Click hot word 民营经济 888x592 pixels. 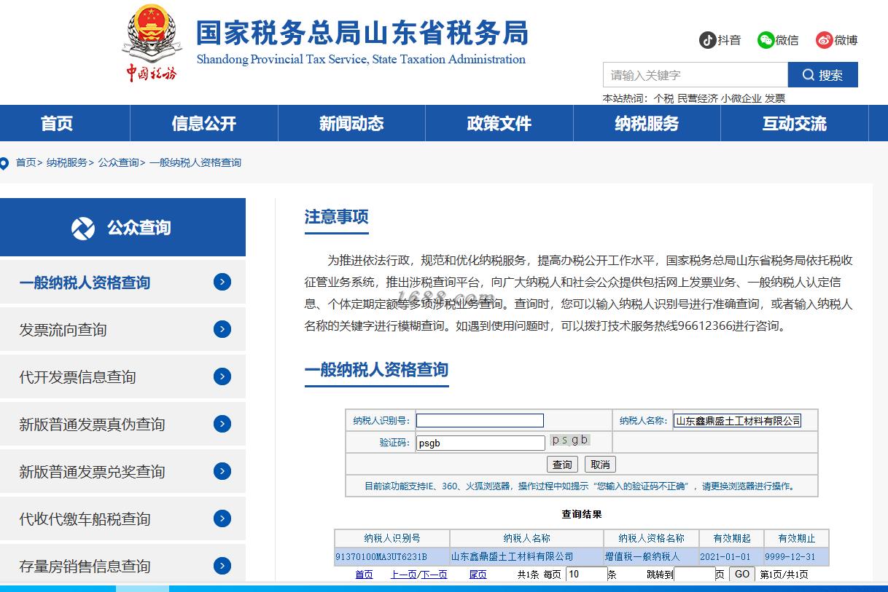(698, 98)
